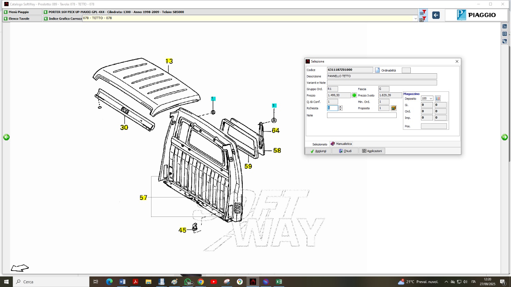This screenshot has width=511, height=287.
Task: Click the green next-table arrow on right
Action: coord(505,137)
